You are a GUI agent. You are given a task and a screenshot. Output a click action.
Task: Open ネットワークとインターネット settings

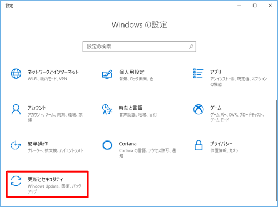point(53,72)
